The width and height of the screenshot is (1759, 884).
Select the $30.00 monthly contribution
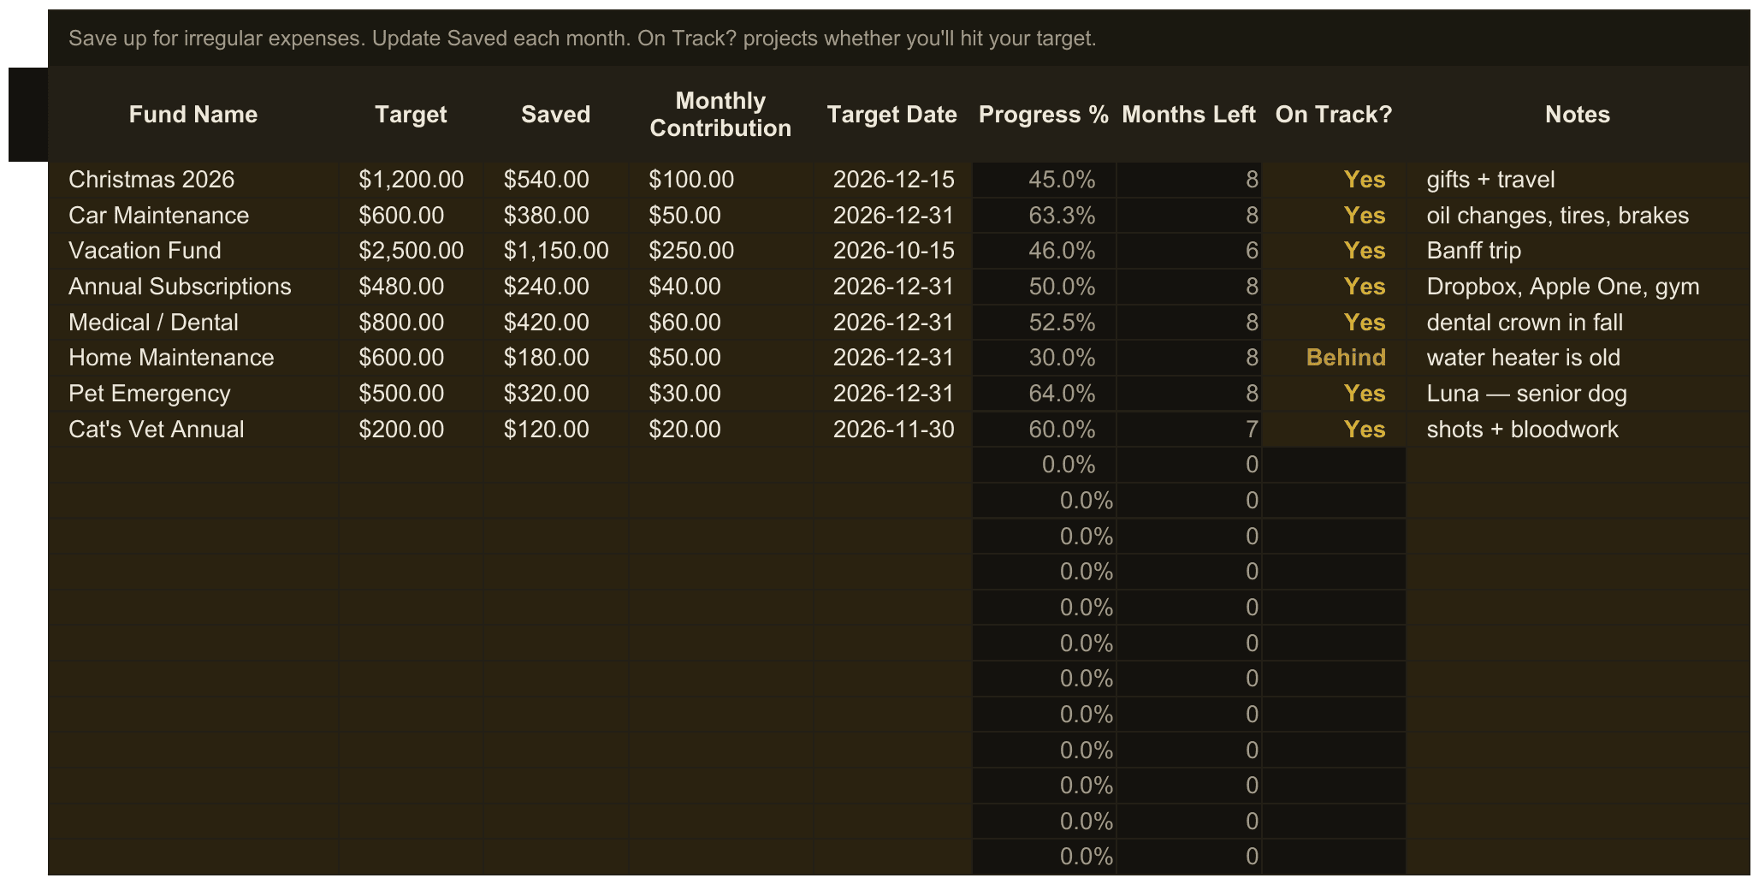[720, 394]
